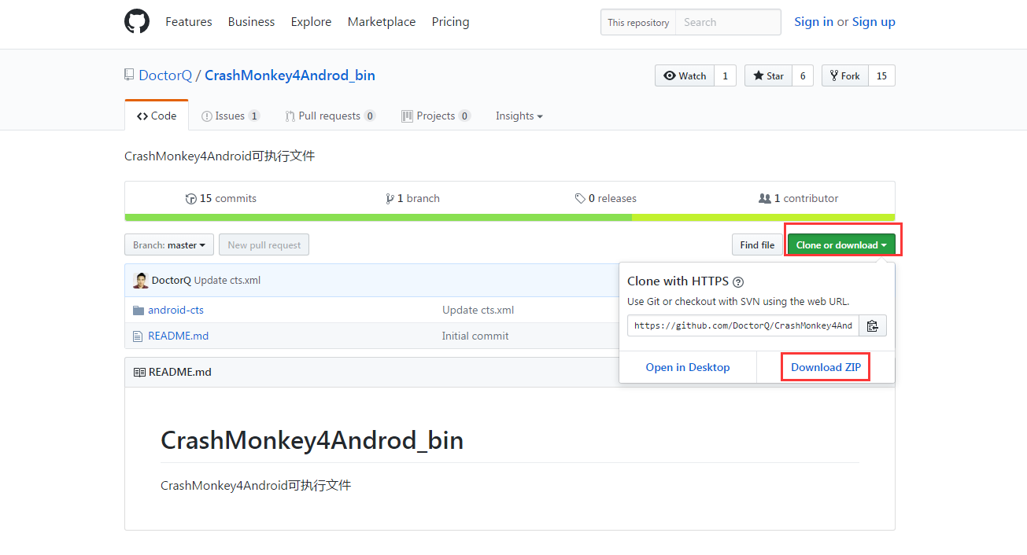Open DoctorQ author name in commit row
This screenshot has width=1027, height=555.
tap(172, 280)
